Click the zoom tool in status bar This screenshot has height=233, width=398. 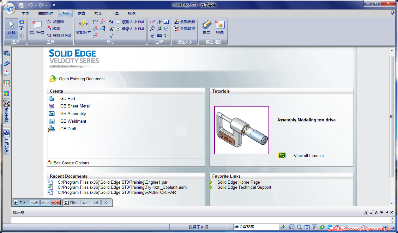point(299,227)
